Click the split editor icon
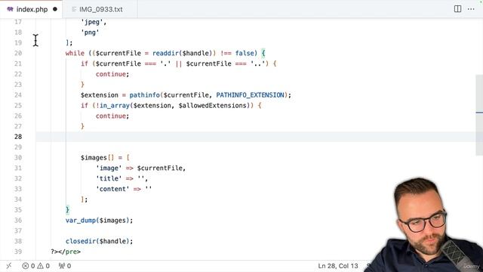 [457, 9]
